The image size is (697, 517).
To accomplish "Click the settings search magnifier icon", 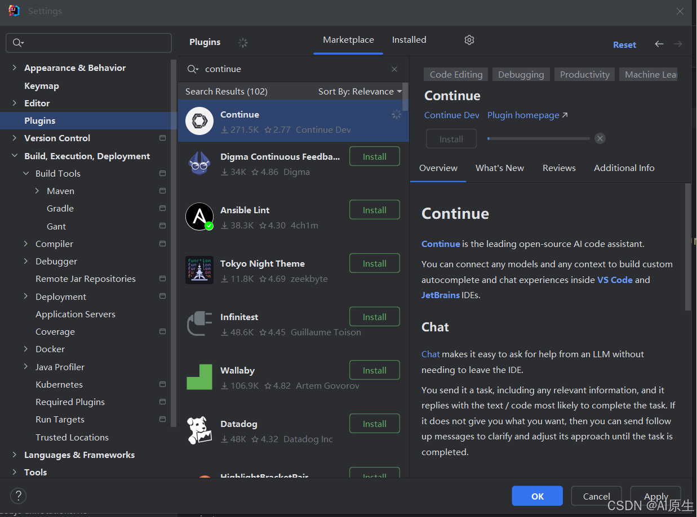I will (x=18, y=43).
